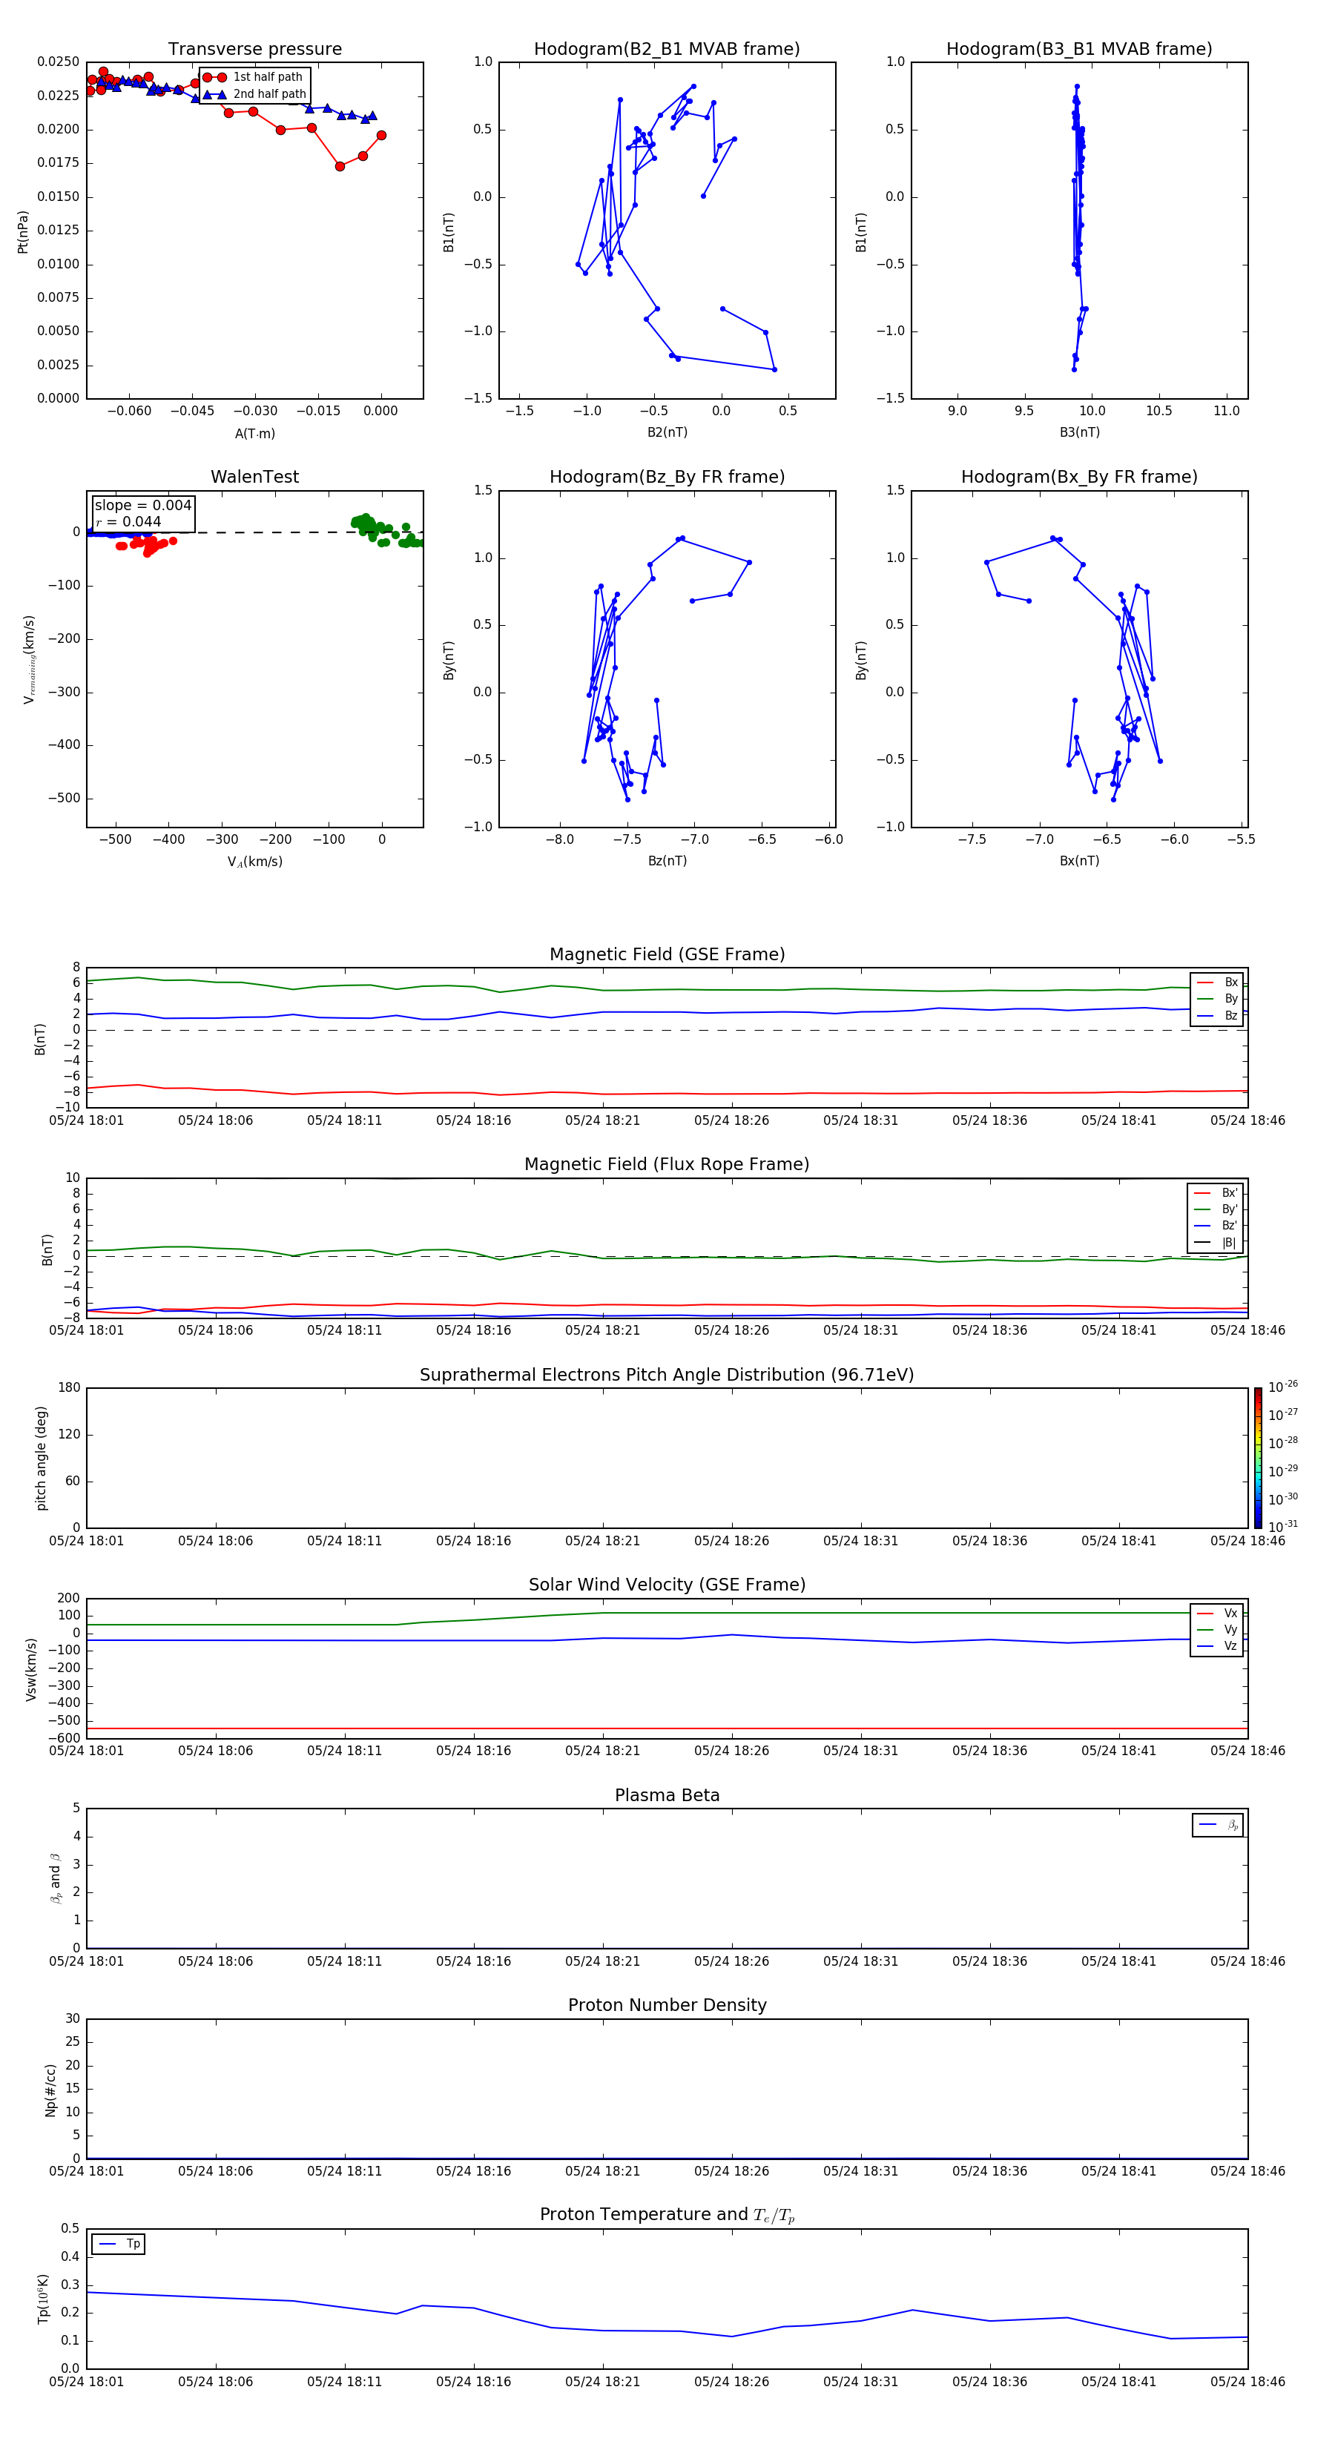
Task: Click the 'A(T·m)' x-axis label
Action: pos(254,434)
